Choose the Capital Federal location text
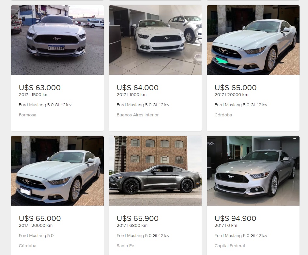308x255 pixels. point(230,246)
